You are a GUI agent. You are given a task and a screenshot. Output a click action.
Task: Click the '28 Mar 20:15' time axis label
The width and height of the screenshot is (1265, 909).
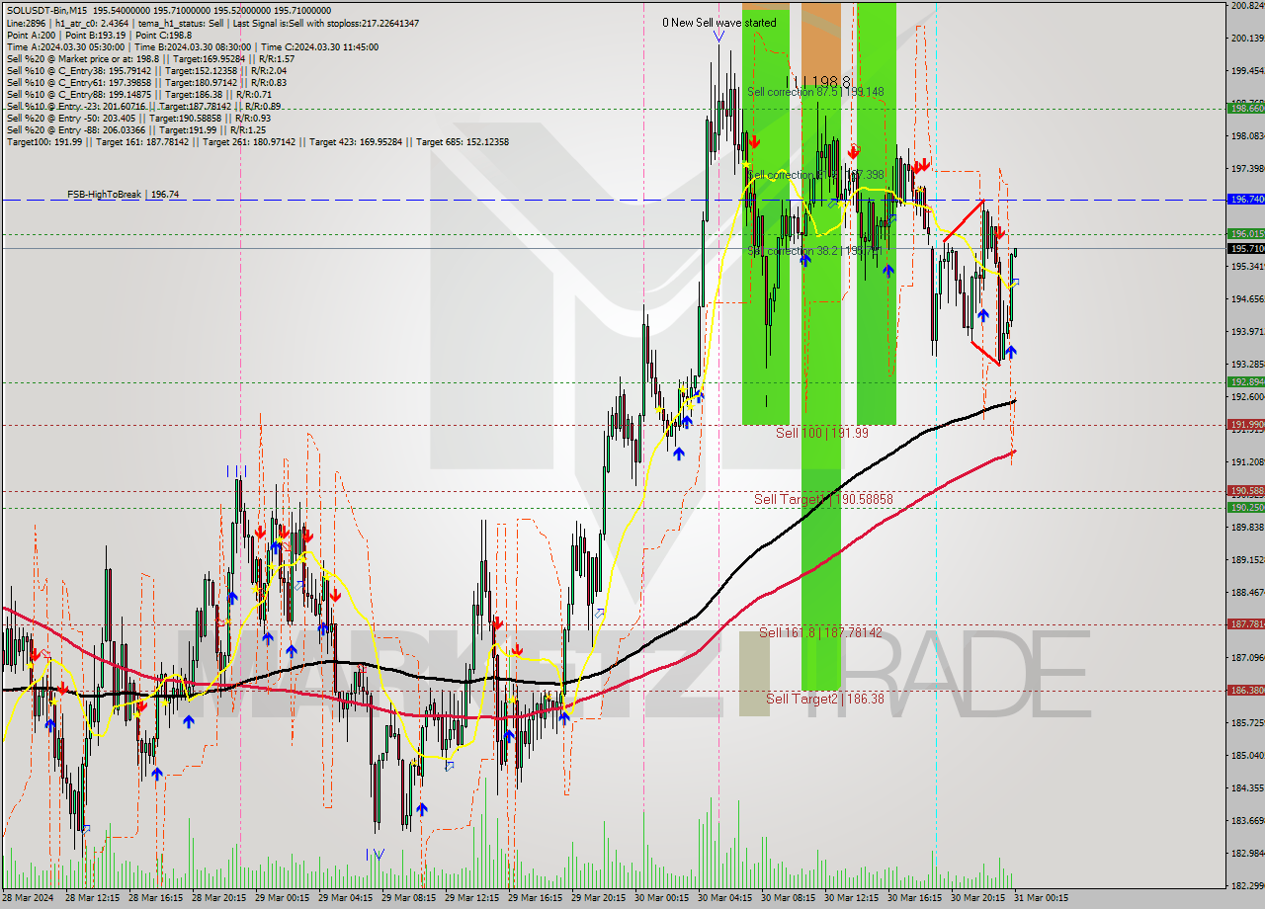pyautogui.click(x=221, y=898)
